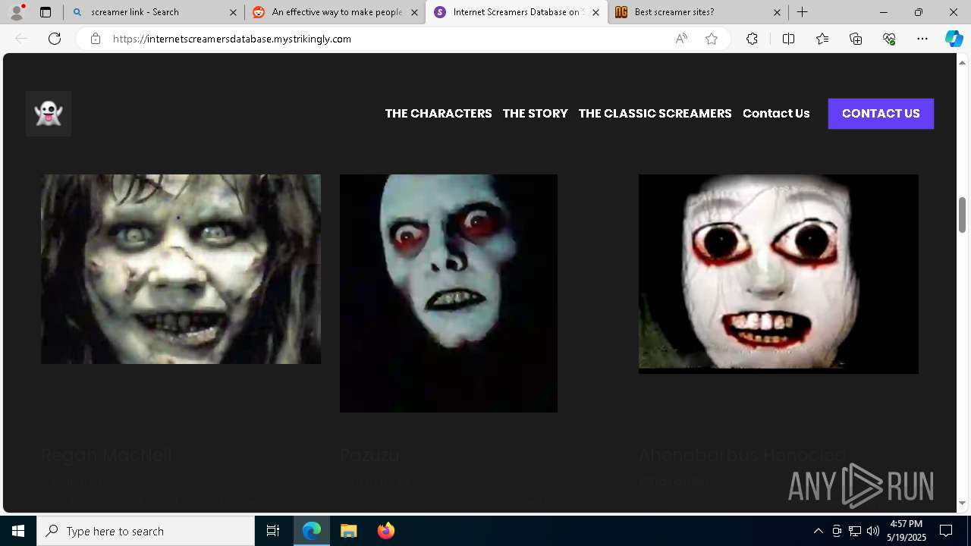Screen dimensions: 971x546
Task: Close the 'Best screamer sites?' tab
Action: (x=777, y=12)
